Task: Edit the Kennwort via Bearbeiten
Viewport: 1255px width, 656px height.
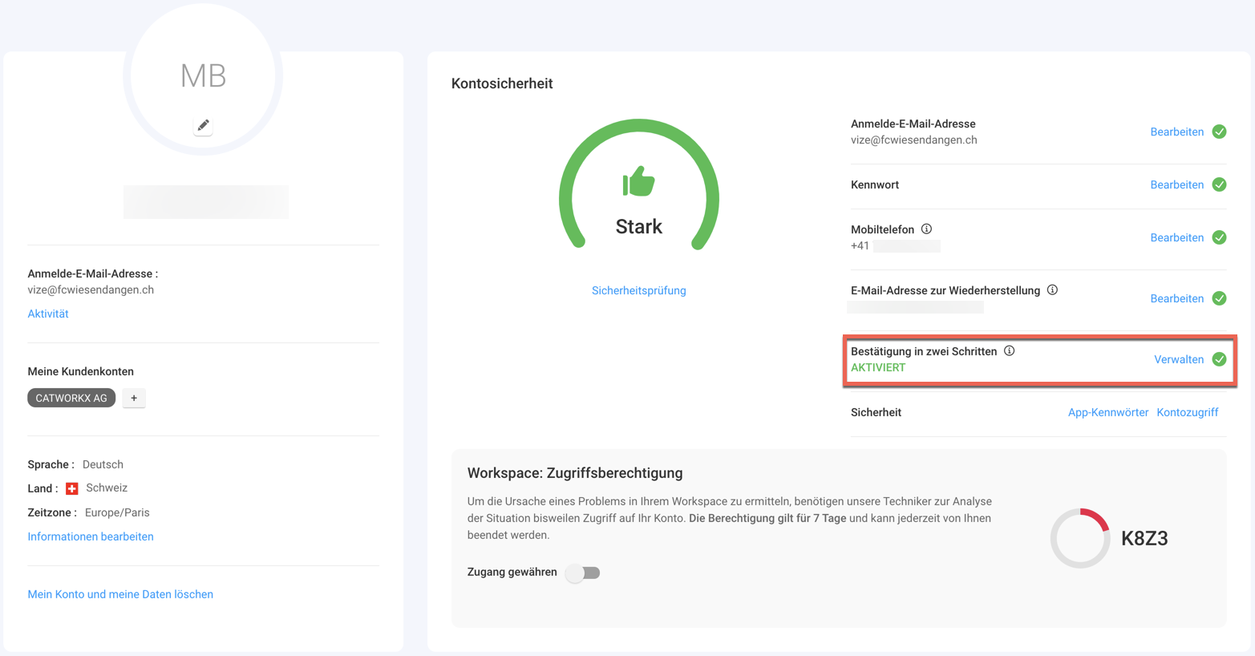Action: click(x=1176, y=184)
